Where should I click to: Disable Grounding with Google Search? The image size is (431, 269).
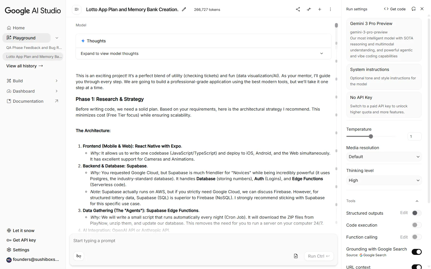(417, 252)
